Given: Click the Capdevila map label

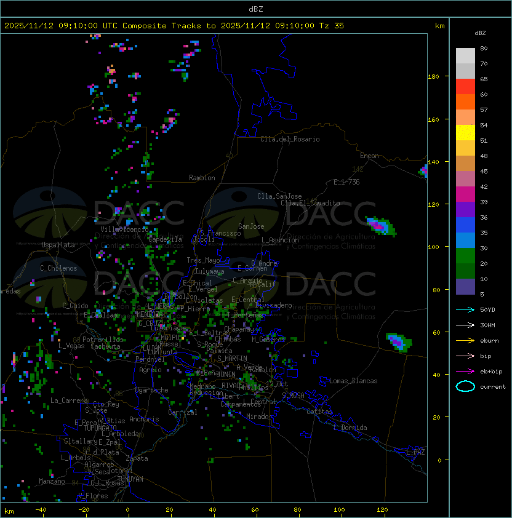Looking at the screenshot, I should tap(165, 239).
